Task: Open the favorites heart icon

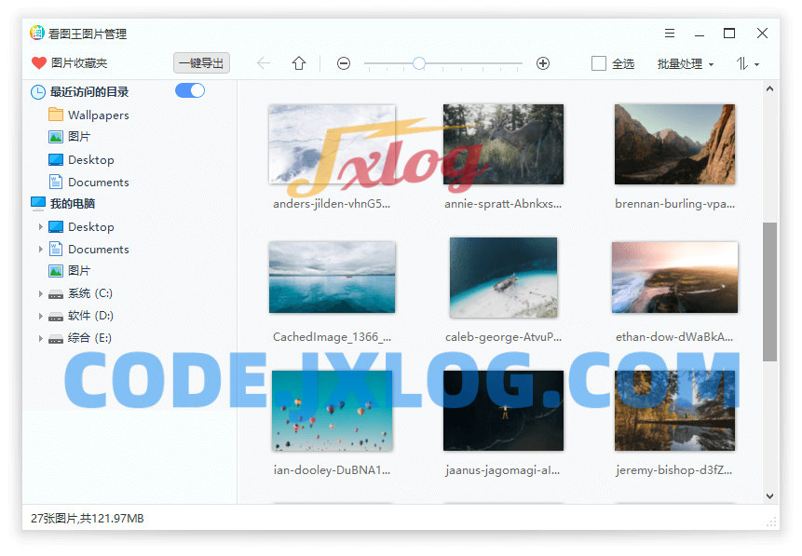Action: tap(38, 63)
